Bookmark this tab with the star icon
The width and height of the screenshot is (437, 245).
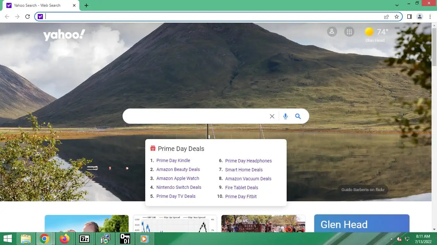[x=397, y=17]
